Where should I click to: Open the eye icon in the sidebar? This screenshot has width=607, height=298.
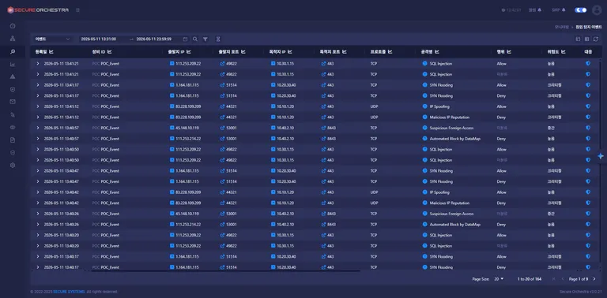13,128
